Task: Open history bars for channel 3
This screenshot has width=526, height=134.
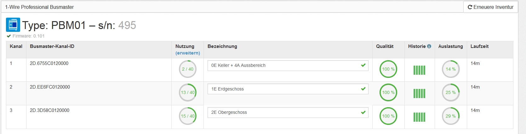Action: 419,117
